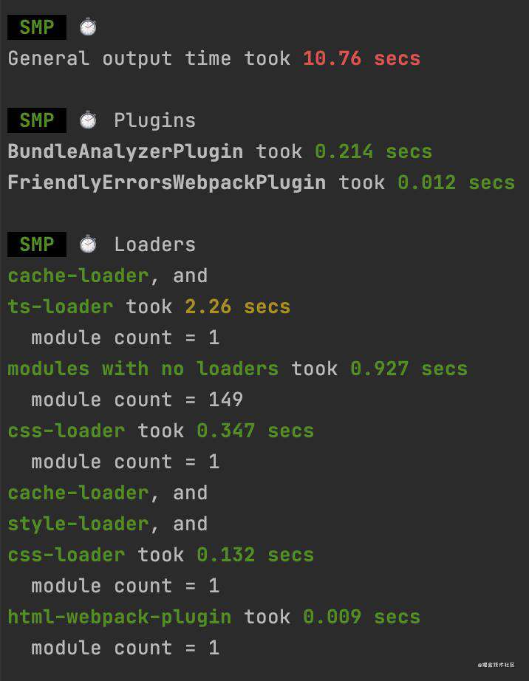
Task: Click the stopwatch icon next to Plugins
Action: coord(88,120)
